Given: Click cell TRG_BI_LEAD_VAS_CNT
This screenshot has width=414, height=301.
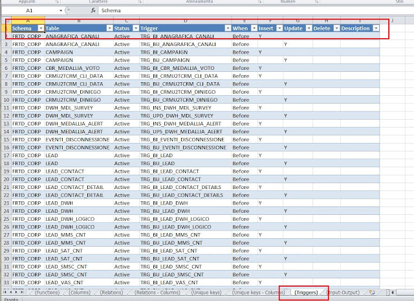Looking at the screenshot, I should coord(186,282).
